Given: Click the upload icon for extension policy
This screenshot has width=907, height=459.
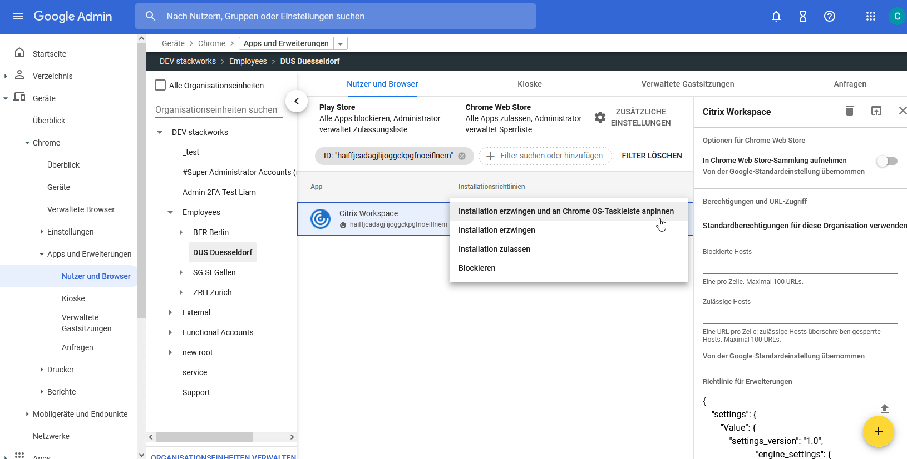Looking at the screenshot, I should [x=885, y=409].
